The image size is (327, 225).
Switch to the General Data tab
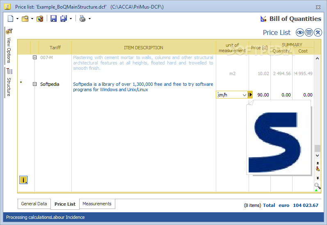34,204
